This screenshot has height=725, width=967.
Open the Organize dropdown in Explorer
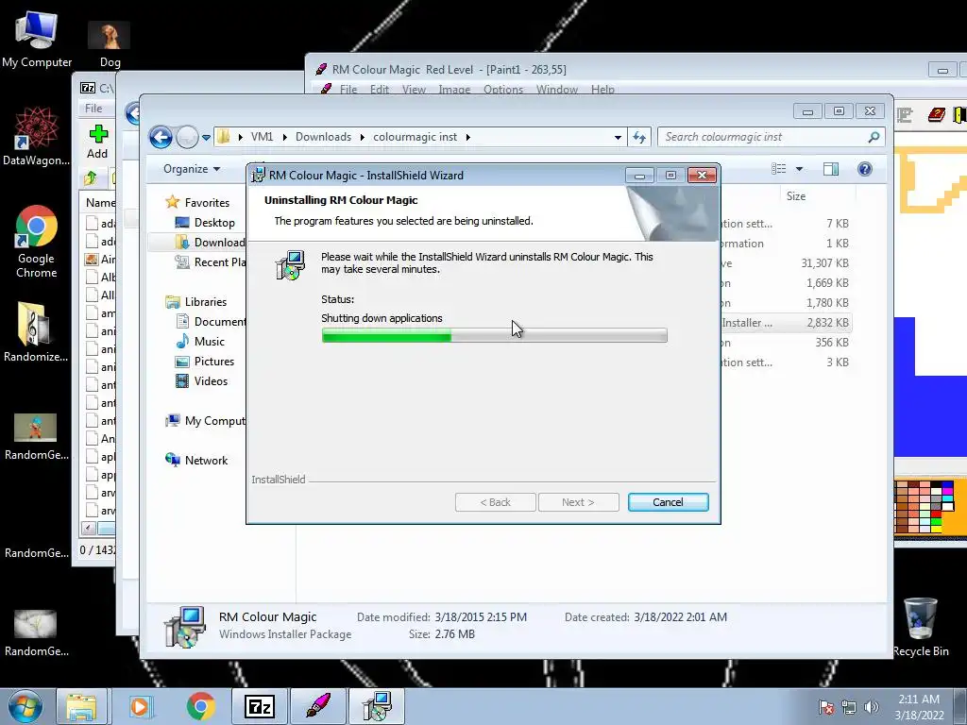tap(191, 169)
